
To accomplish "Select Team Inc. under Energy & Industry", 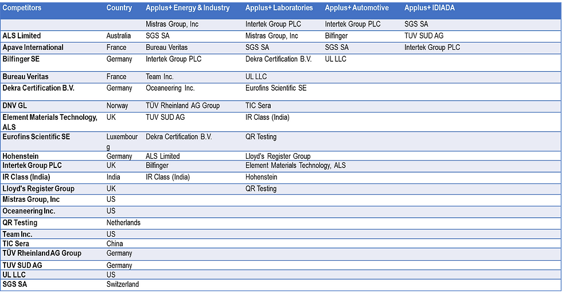I will click(x=159, y=77).
